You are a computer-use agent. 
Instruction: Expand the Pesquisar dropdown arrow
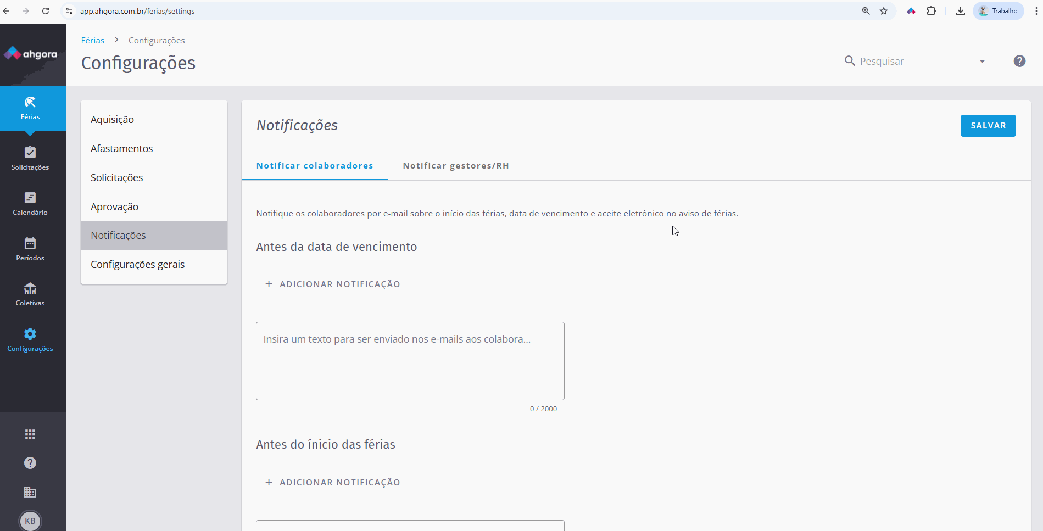(x=982, y=61)
